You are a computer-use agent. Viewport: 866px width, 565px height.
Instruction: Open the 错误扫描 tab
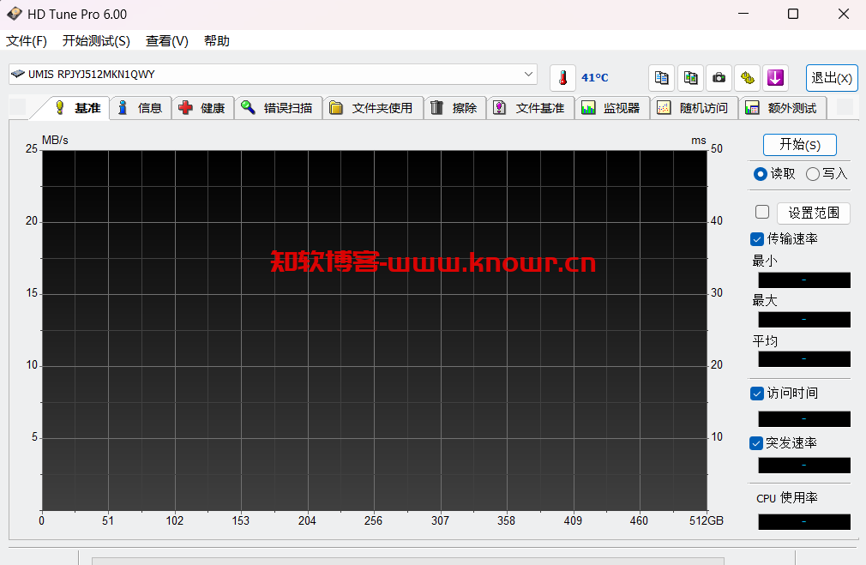pyautogui.click(x=278, y=108)
